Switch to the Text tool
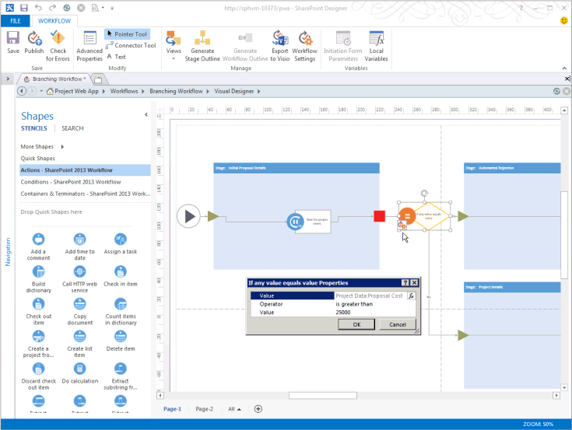Viewport: 572px width, 430px height. point(116,57)
